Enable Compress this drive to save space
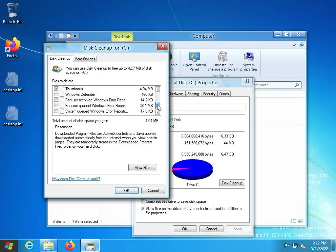The image size is (336, 252). (143, 201)
